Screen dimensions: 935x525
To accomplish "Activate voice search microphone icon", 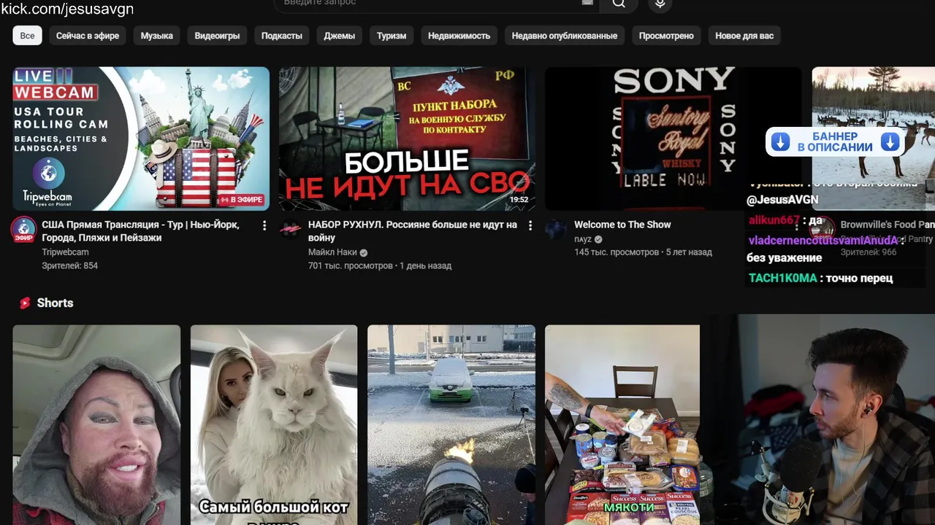I will 660,4.
